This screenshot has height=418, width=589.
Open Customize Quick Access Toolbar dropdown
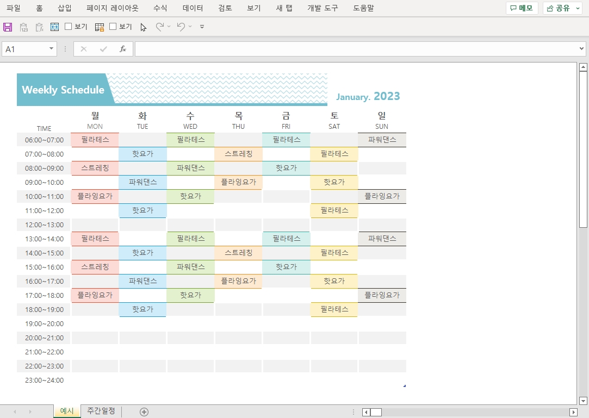pos(202,27)
